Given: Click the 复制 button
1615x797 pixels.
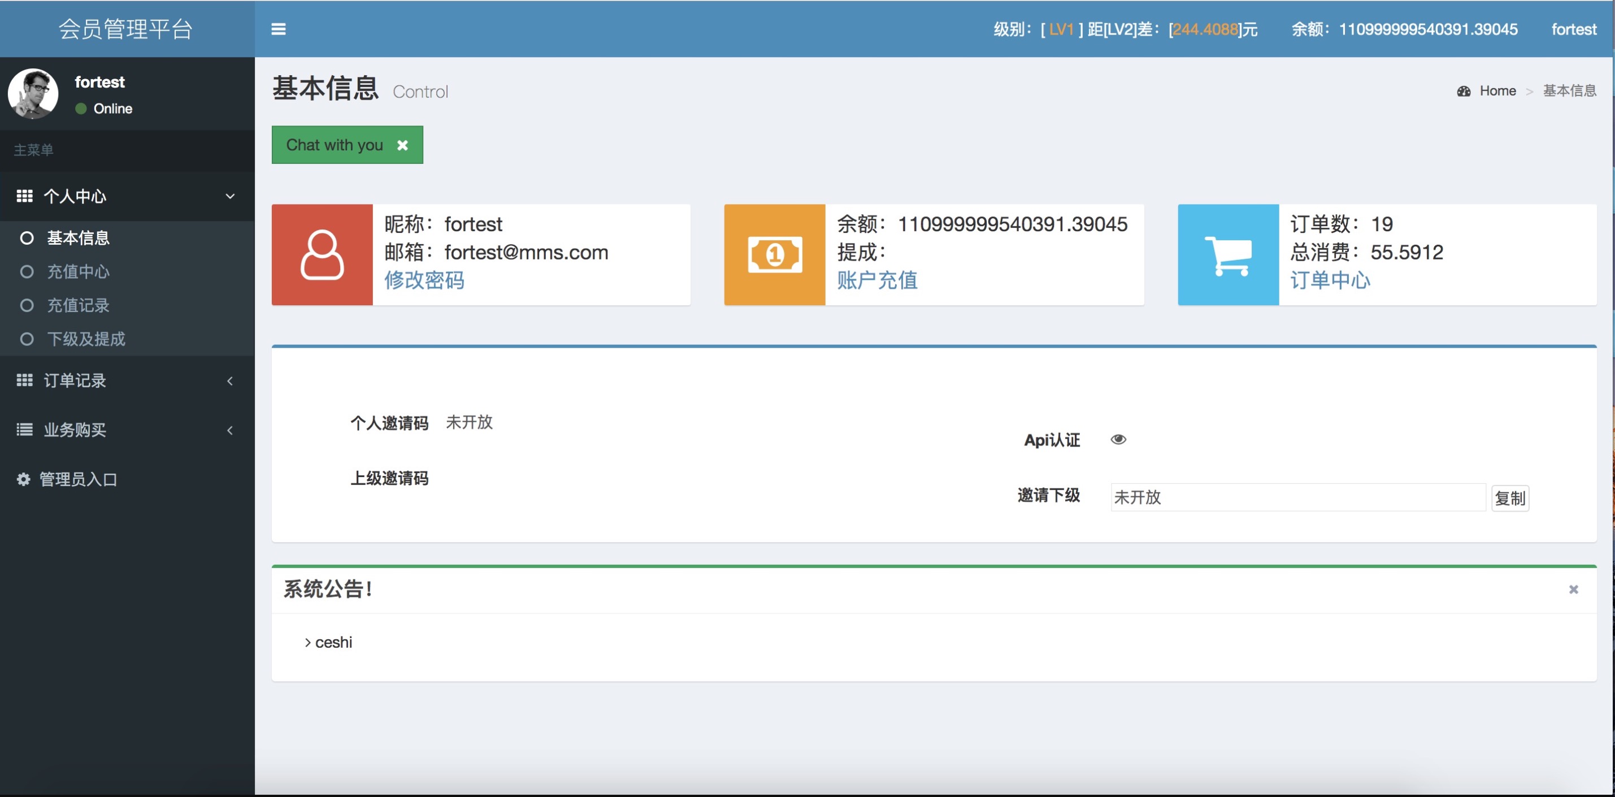Looking at the screenshot, I should [1510, 498].
